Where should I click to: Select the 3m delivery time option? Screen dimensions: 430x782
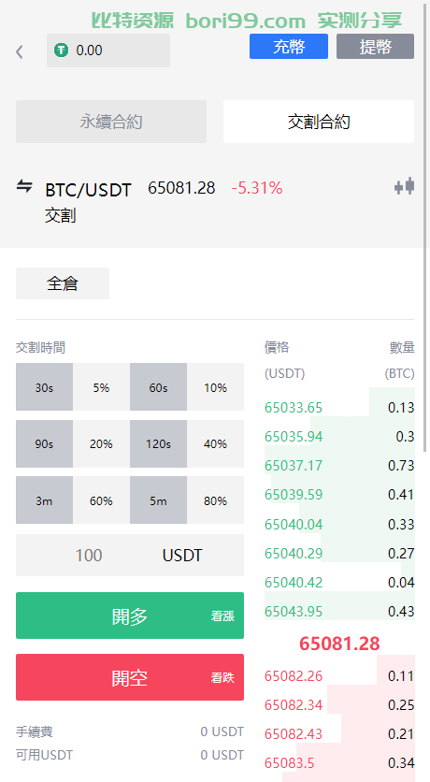44,500
